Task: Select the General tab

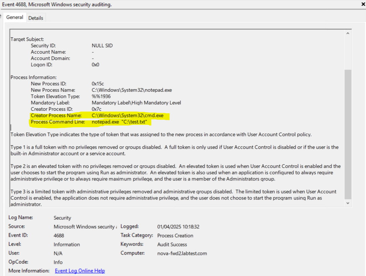Action: pyautogui.click(x=15, y=17)
